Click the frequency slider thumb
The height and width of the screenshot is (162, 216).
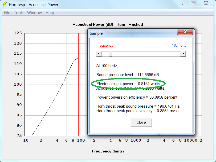pos(111,54)
